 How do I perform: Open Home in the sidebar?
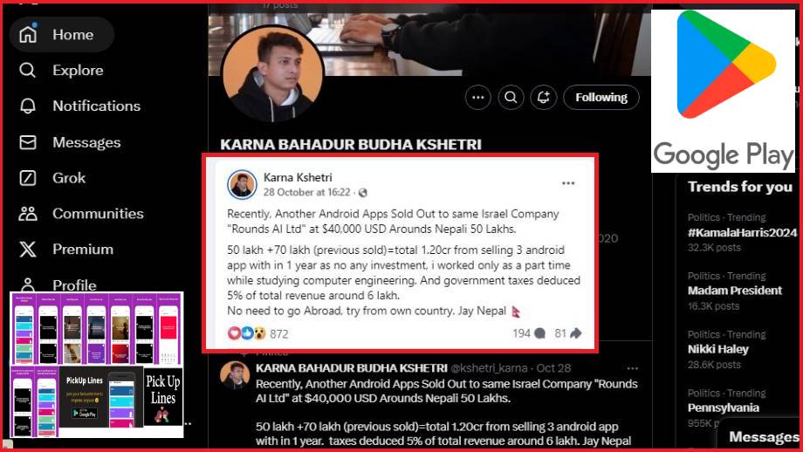click(61, 34)
